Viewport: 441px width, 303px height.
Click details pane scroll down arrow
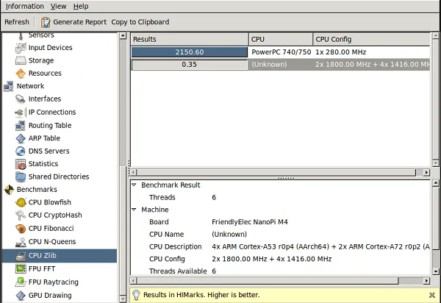pos(435,271)
